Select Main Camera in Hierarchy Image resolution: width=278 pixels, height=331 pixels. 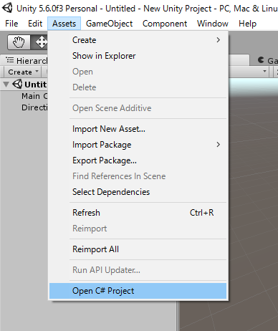click(x=34, y=96)
